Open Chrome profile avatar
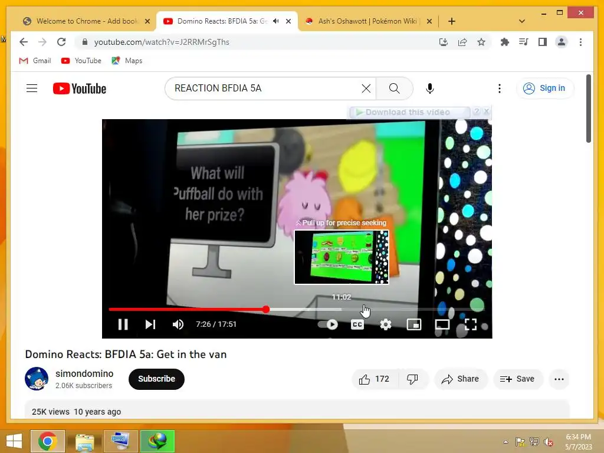Viewport: 604px width, 453px height. point(562,42)
